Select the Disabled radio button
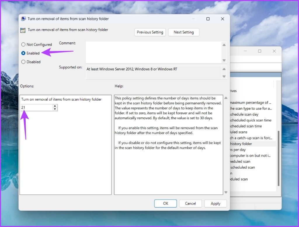Viewport: 299px width, 227px height. (23, 62)
